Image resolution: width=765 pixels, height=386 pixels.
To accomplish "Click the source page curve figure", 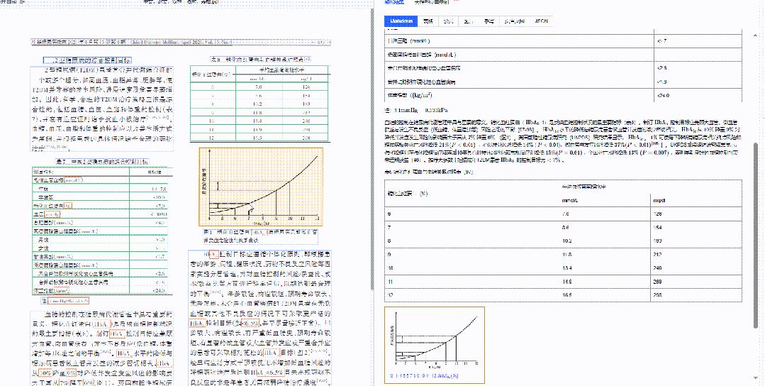I will [261, 187].
